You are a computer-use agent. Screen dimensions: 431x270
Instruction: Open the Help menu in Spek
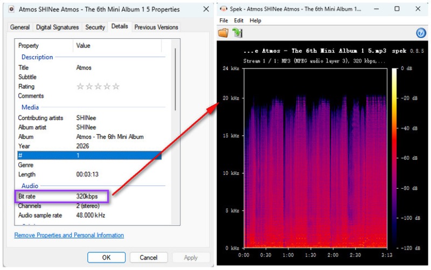[255, 20]
